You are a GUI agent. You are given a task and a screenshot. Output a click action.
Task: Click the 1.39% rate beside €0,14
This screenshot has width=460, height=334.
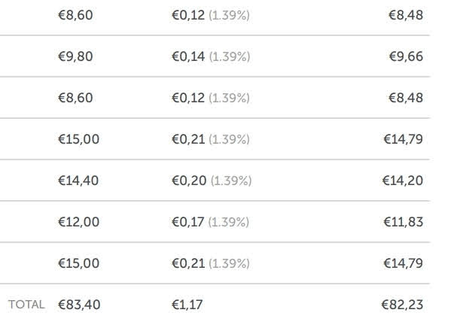pyautogui.click(x=230, y=56)
